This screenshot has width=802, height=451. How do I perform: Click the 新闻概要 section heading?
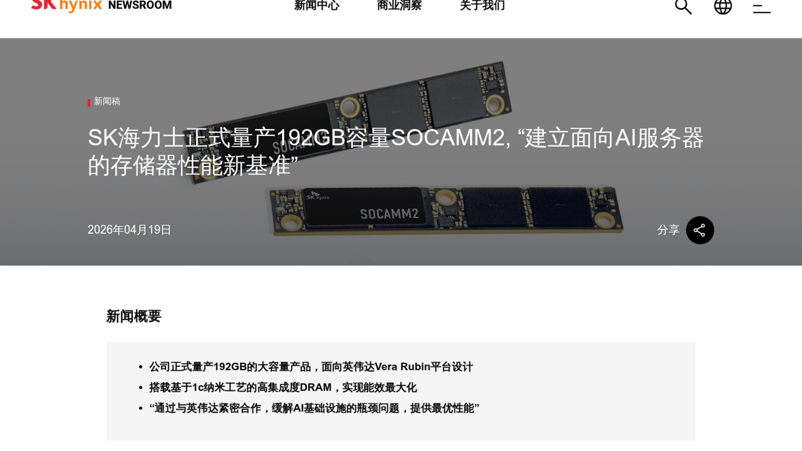point(134,316)
